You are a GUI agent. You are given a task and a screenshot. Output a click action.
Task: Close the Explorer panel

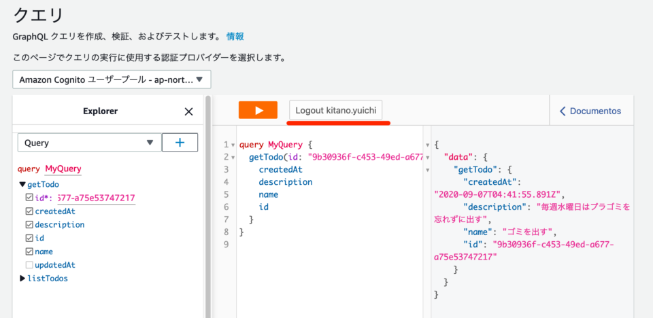(189, 111)
